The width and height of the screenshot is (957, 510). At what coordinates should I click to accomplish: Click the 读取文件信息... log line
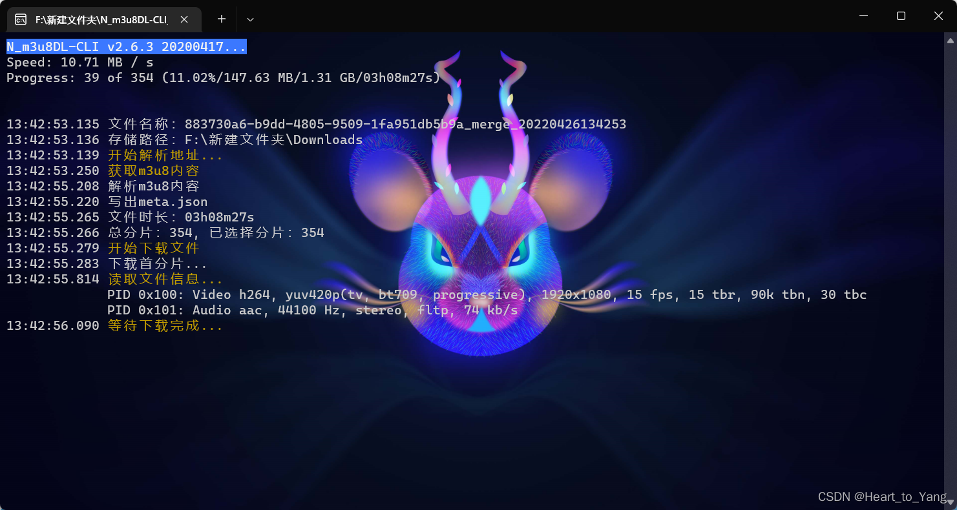click(x=114, y=279)
